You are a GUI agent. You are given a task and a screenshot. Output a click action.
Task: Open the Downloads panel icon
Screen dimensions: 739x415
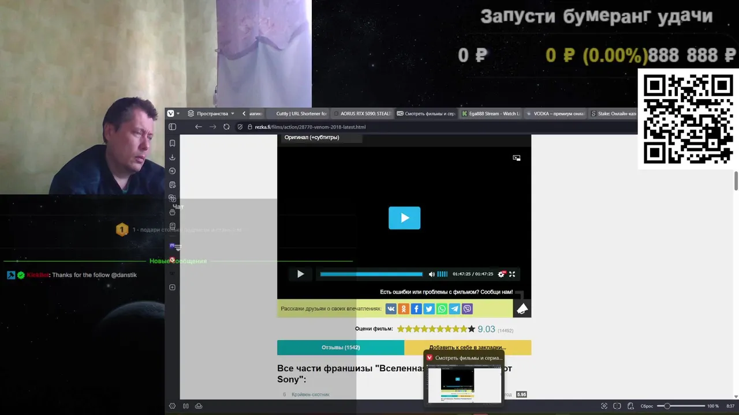tap(172, 157)
